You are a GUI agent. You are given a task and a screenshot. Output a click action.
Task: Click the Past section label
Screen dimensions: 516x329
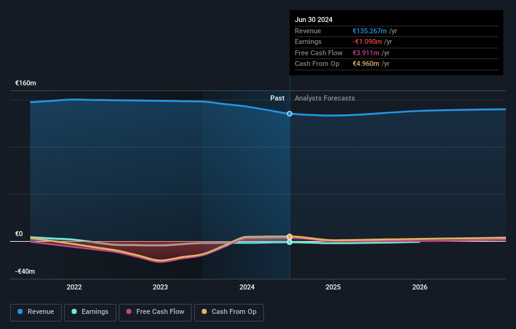coord(277,98)
